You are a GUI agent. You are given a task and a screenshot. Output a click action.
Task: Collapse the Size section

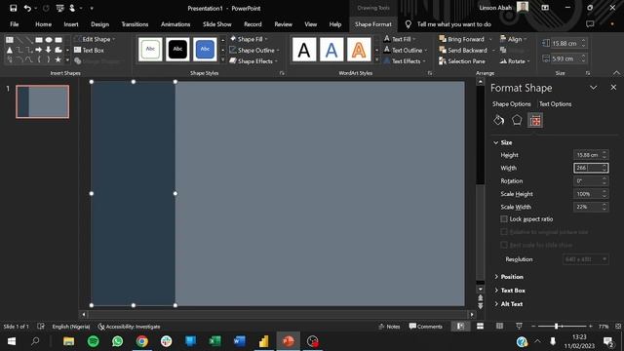(x=503, y=142)
